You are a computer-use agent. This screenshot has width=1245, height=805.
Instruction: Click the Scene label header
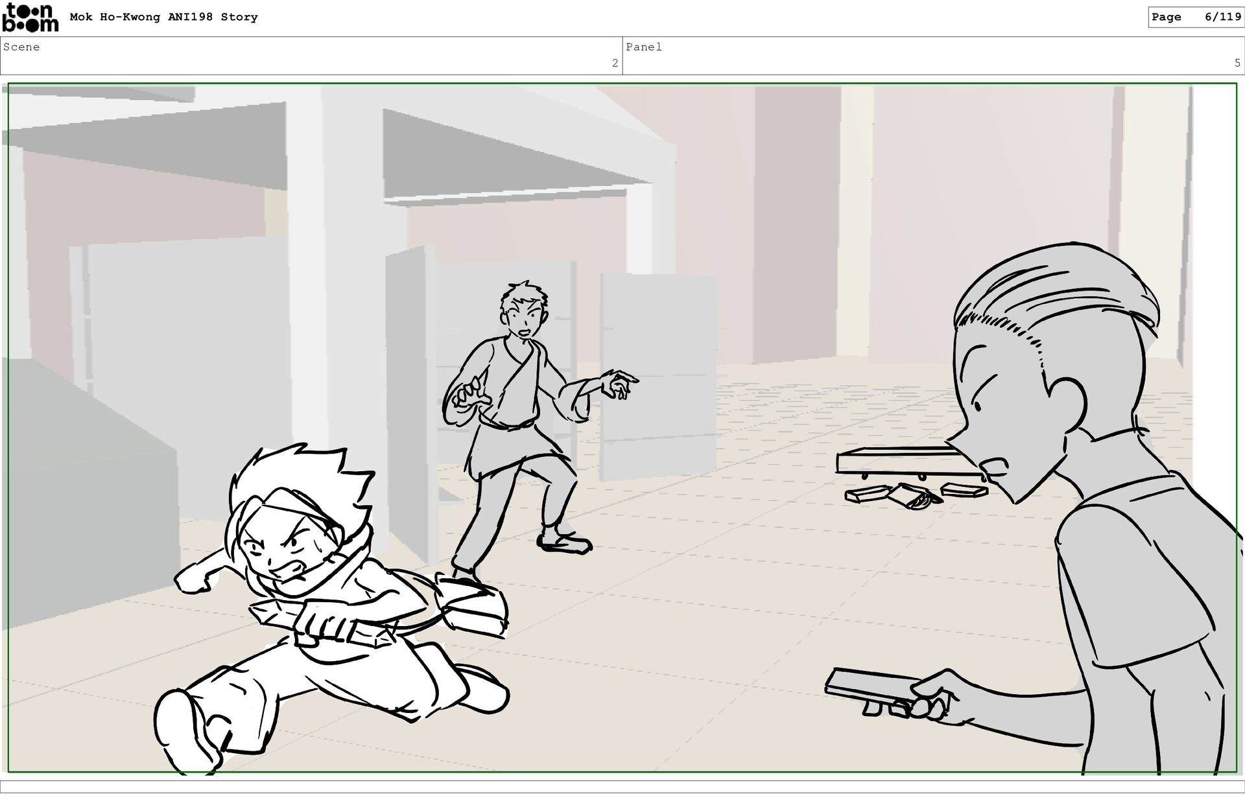click(x=21, y=47)
